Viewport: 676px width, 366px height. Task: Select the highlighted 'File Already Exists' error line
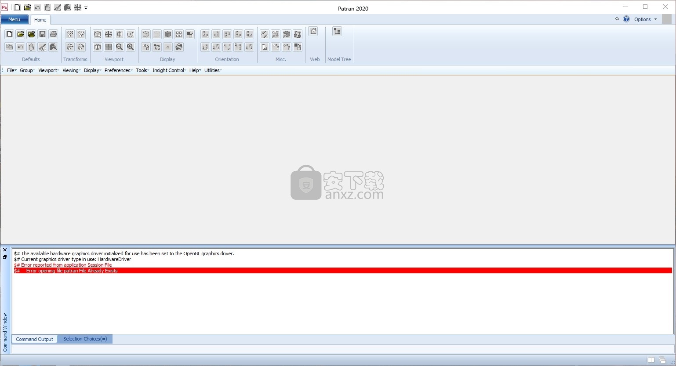pyautogui.click(x=343, y=271)
